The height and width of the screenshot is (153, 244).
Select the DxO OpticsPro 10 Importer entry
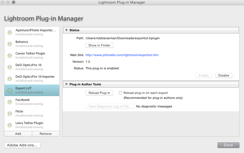(x=32, y=79)
